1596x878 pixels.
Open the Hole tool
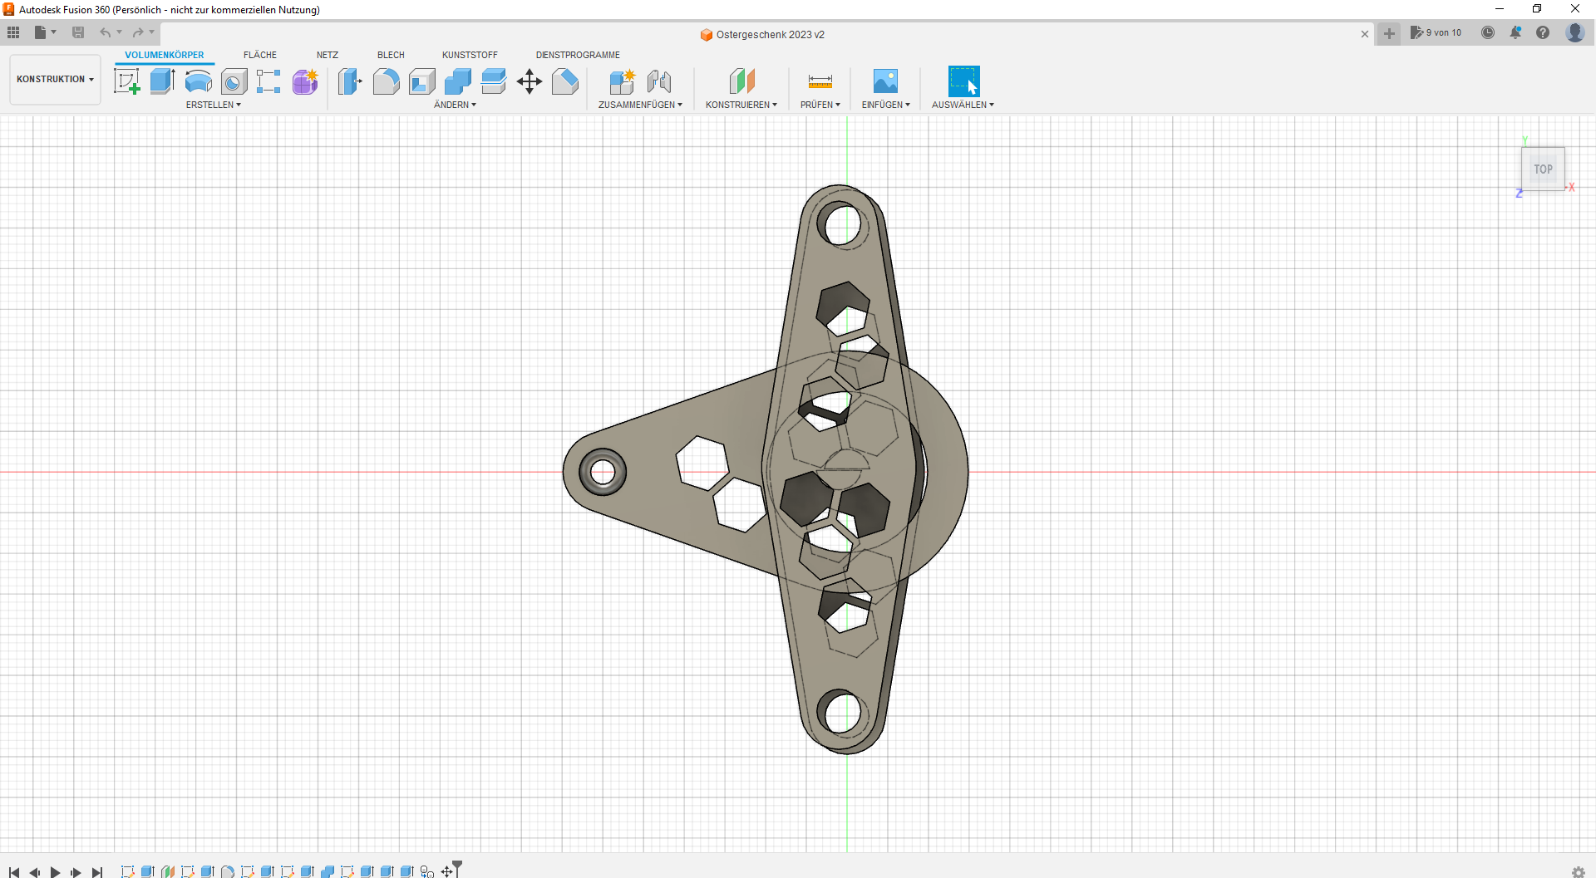[234, 81]
